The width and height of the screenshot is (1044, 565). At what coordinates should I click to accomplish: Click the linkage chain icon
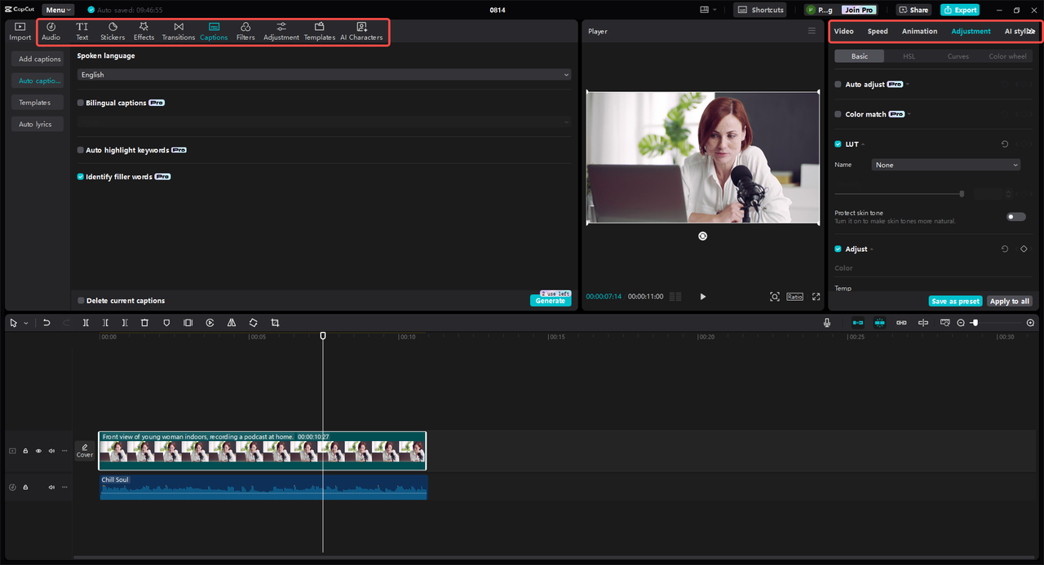pyautogui.click(x=901, y=323)
